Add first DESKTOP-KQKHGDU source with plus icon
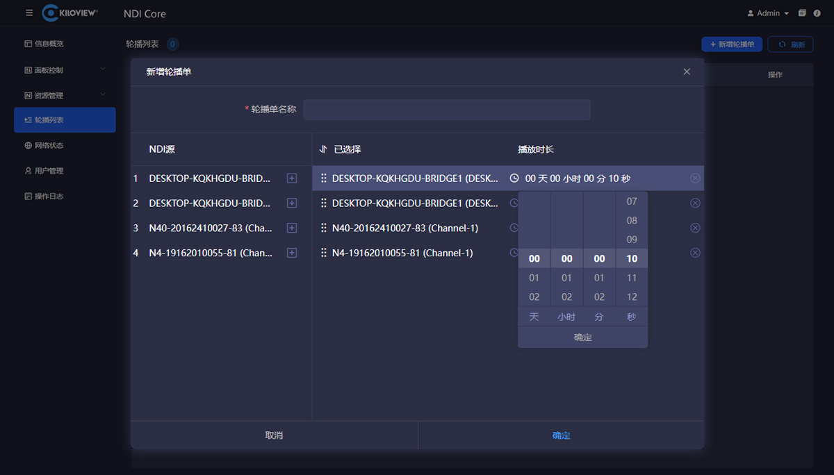 (292, 178)
